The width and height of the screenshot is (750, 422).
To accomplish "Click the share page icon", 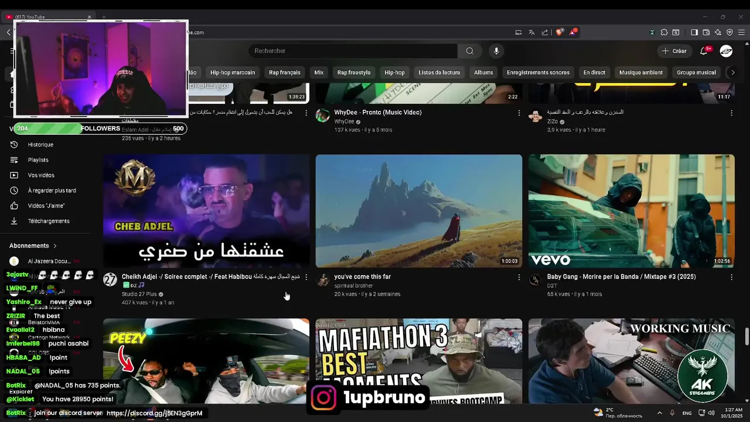I will click(545, 32).
